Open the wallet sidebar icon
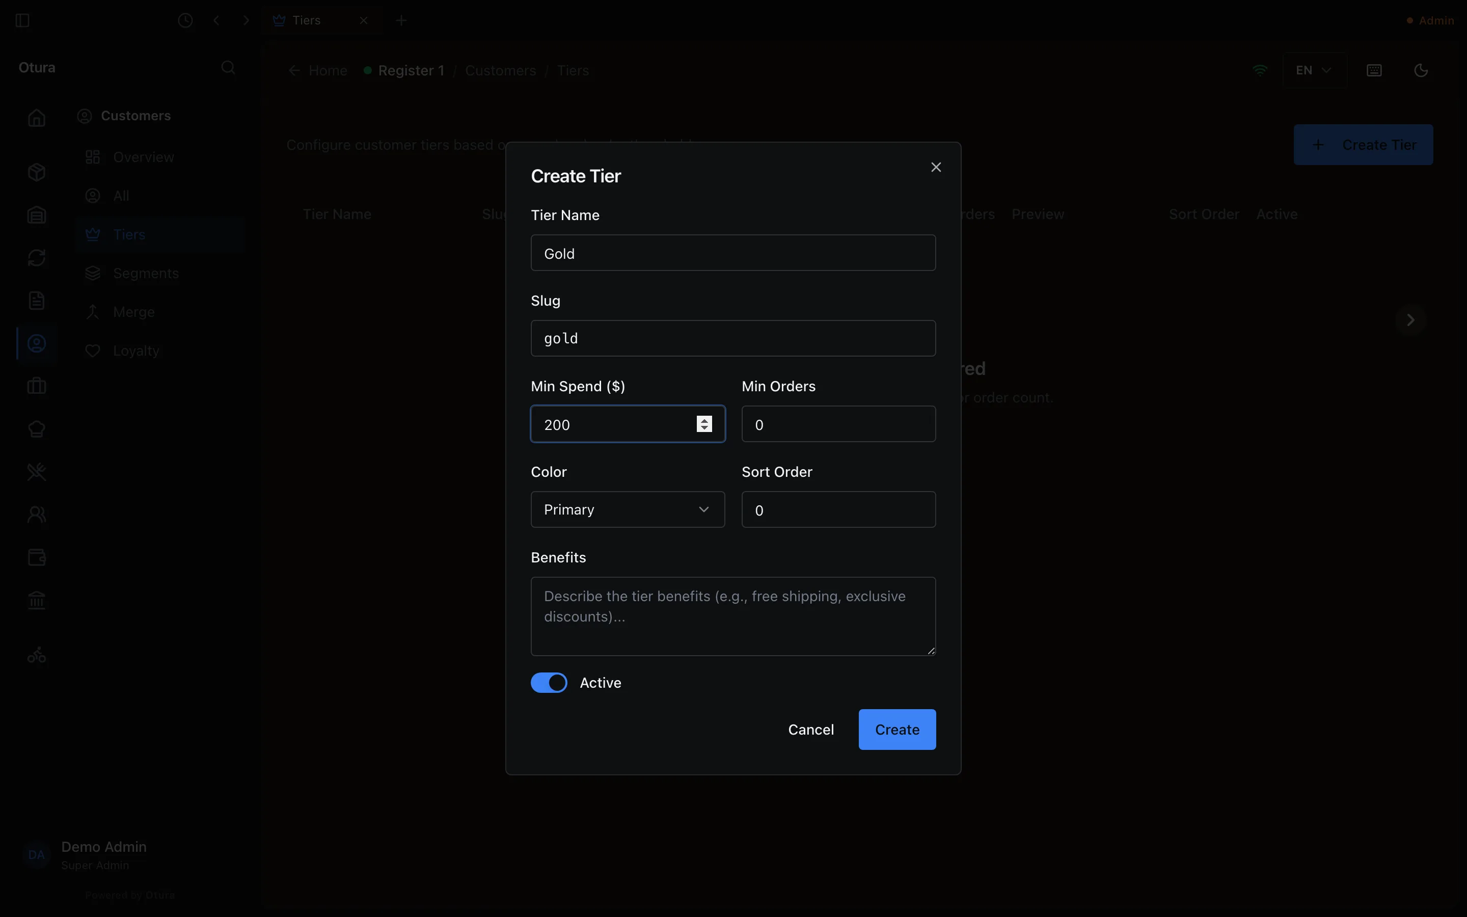1467x917 pixels. pyautogui.click(x=37, y=557)
